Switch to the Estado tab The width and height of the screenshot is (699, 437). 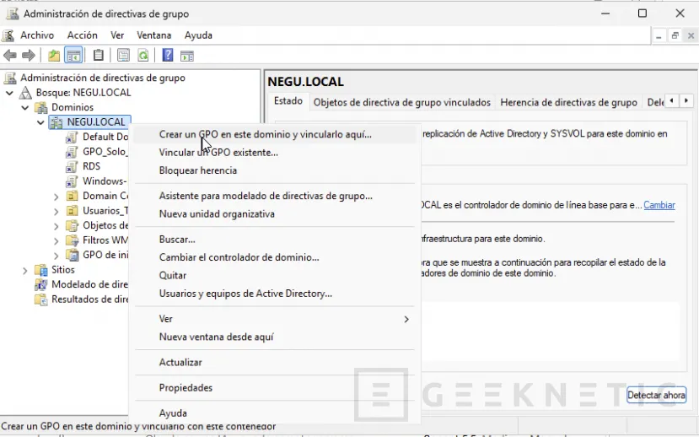[288, 101]
